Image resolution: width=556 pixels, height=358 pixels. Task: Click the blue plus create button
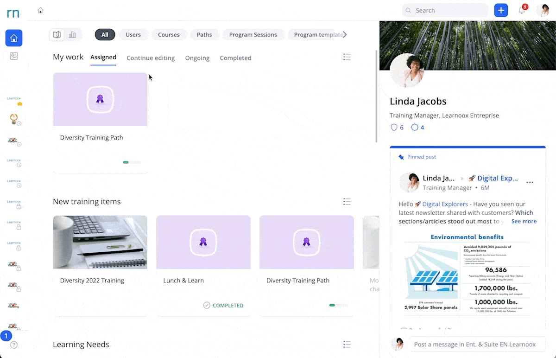coord(501,10)
